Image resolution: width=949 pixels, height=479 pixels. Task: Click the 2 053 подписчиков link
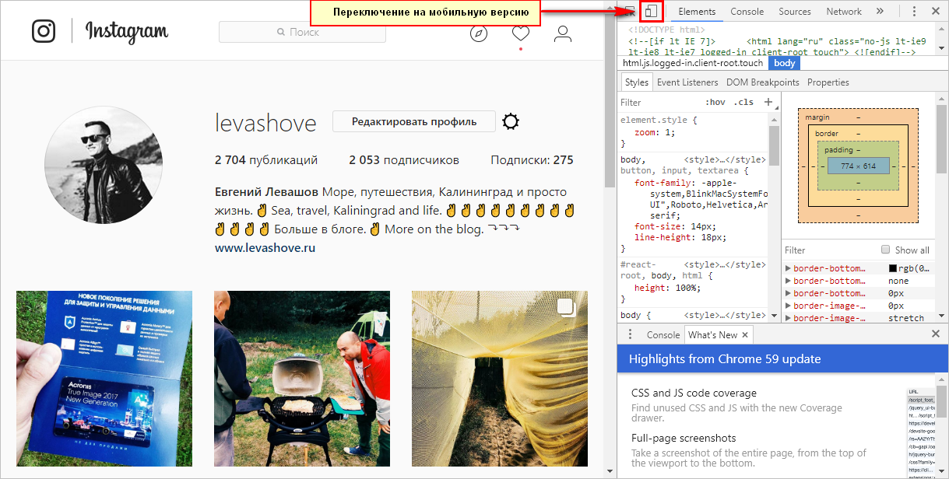[404, 160]
